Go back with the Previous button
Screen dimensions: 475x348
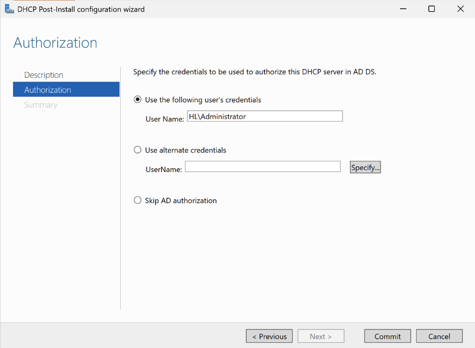pyautogui.click(x=269, y=336)
